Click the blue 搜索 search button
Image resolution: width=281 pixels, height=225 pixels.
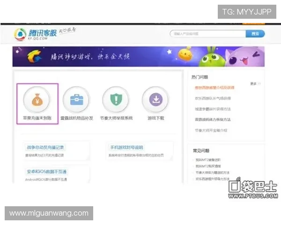255,34
